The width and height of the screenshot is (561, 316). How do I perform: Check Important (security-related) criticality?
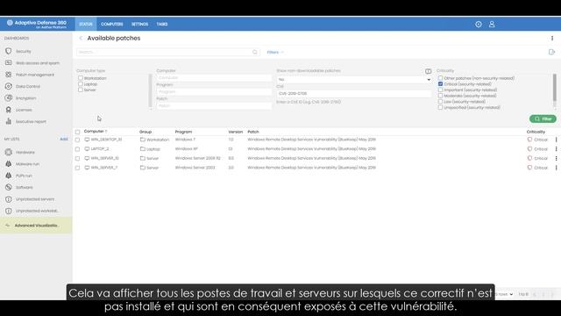coord(440,90)
